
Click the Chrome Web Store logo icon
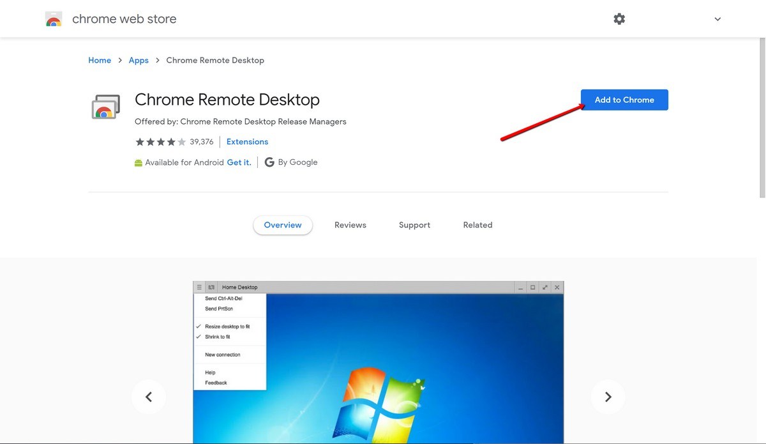click(x=54, y=19)
